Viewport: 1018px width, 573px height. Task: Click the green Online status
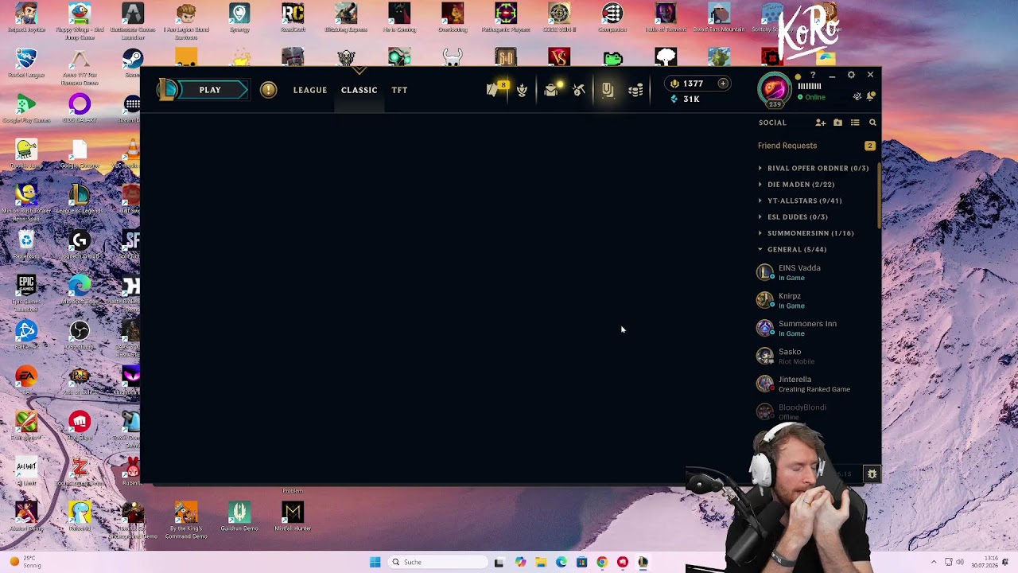(x=811, y=97)
